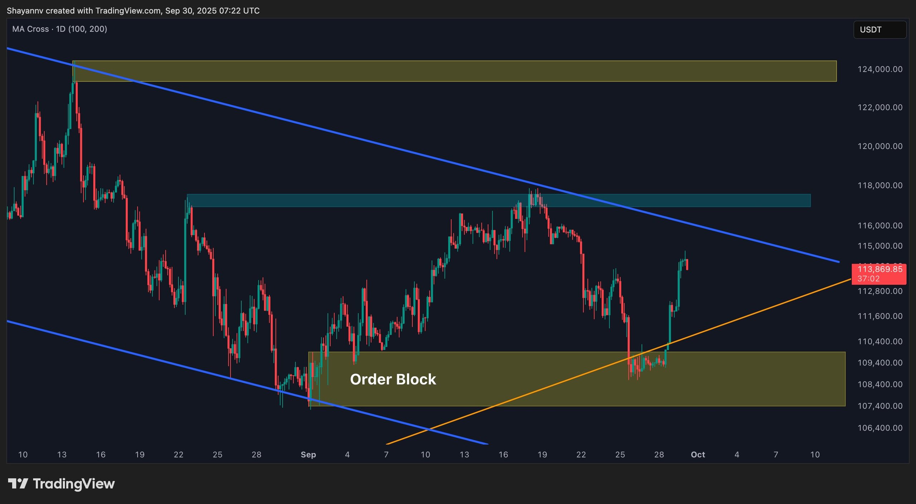The height and width of the screenshot is (504, 916).
Task: Click the Order Block text label
Action: coord(393,380)
